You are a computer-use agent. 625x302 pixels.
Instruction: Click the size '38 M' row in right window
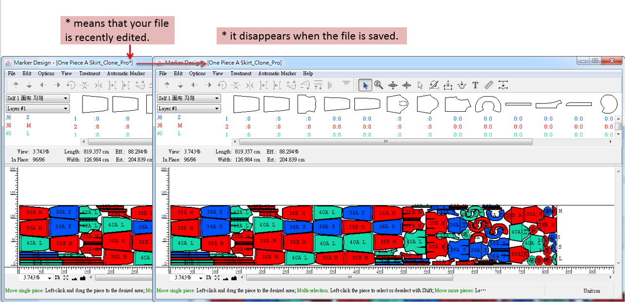[169, 125]
